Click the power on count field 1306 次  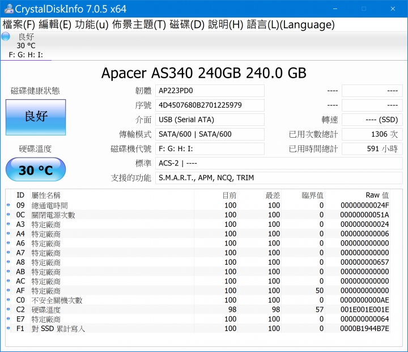pos(372,134)
